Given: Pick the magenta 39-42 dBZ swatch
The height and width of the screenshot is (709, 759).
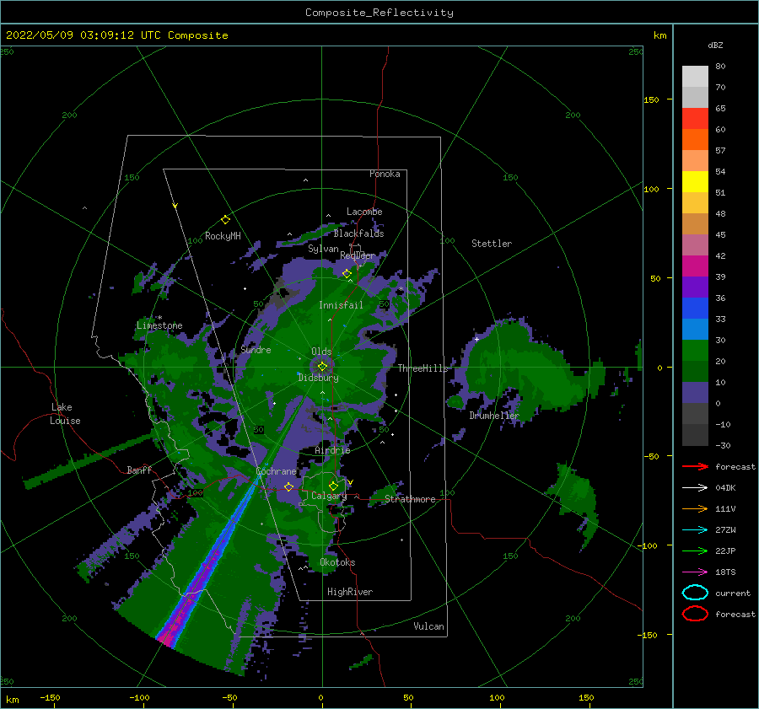Looking at the screenshot, I should [x=695, y=266].
